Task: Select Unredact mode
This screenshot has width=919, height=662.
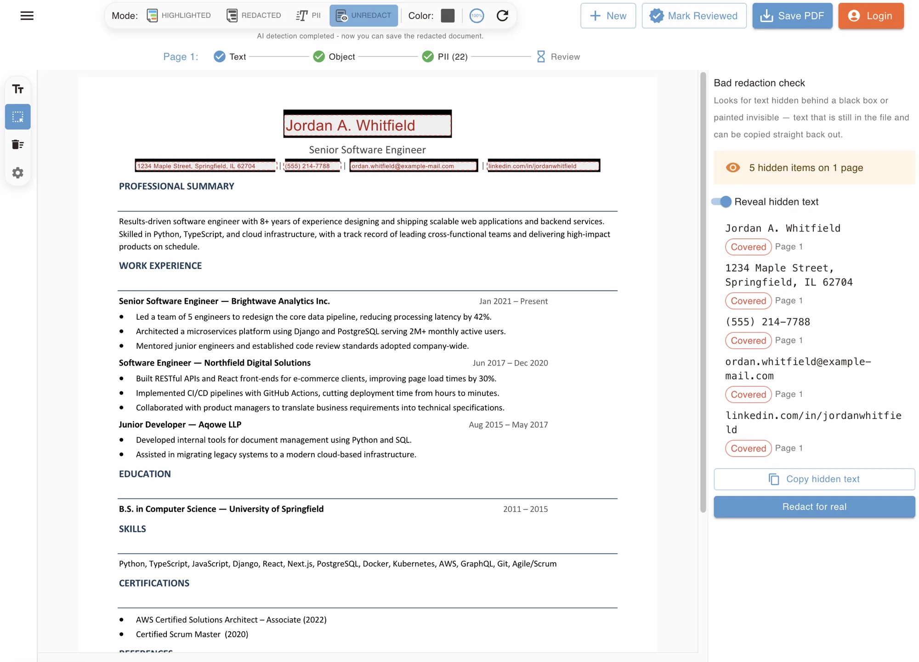Action: tap(363, 16)
